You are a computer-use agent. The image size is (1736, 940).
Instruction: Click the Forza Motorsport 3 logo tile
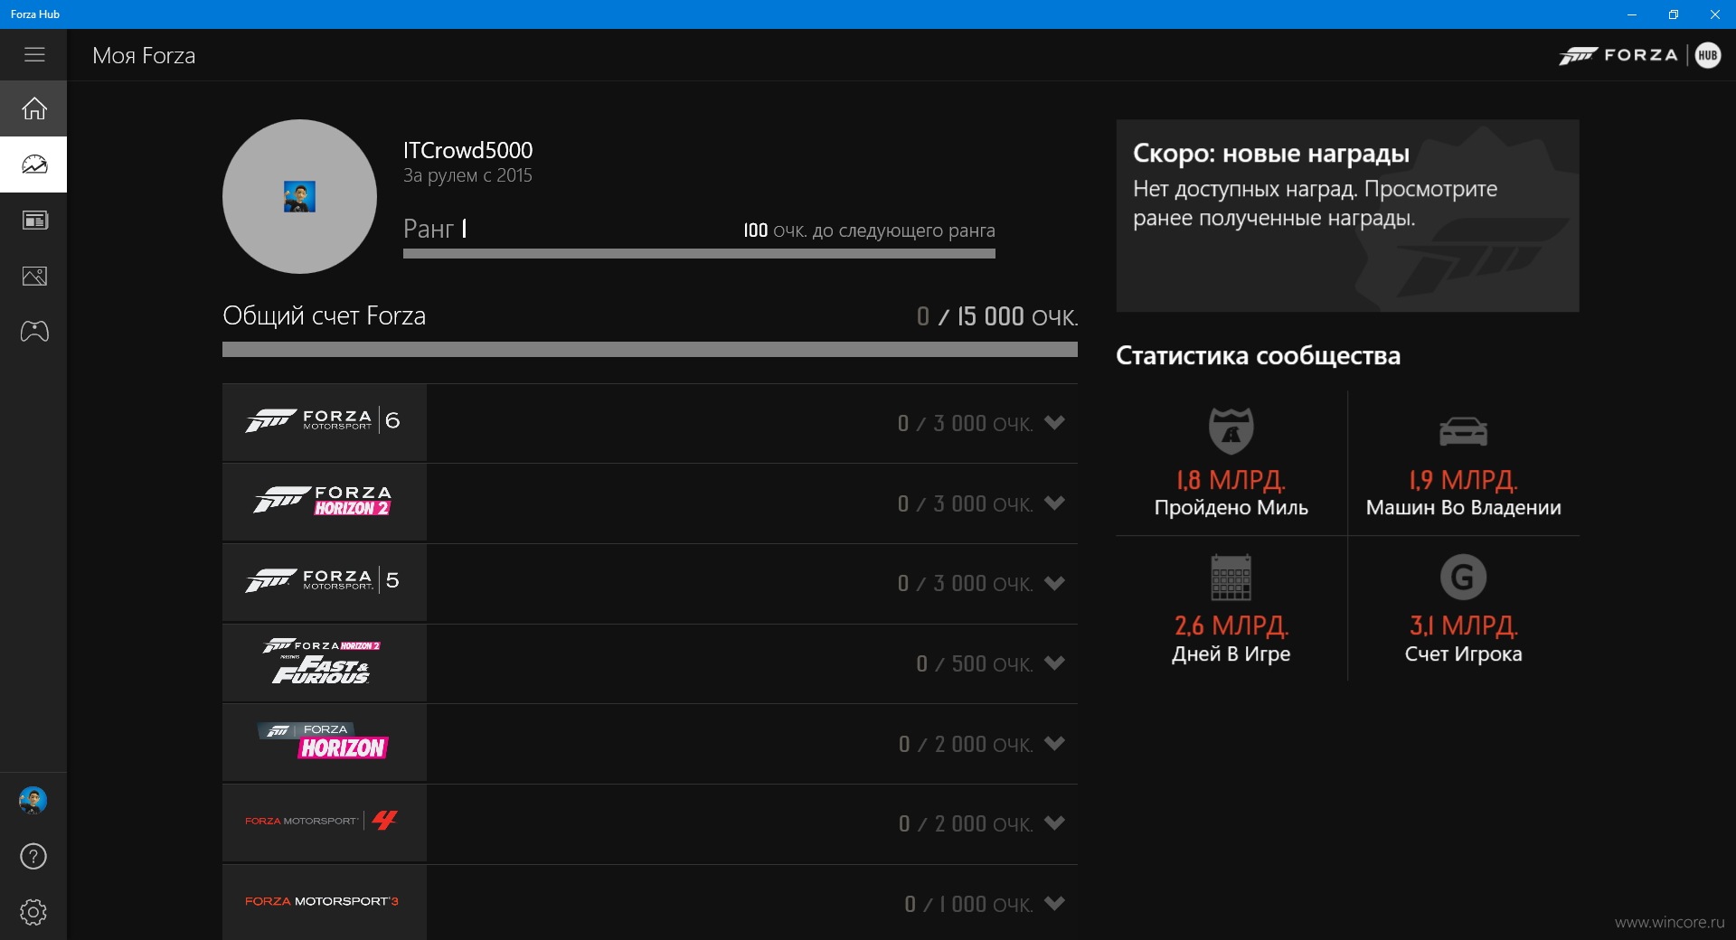coord(325,903)
